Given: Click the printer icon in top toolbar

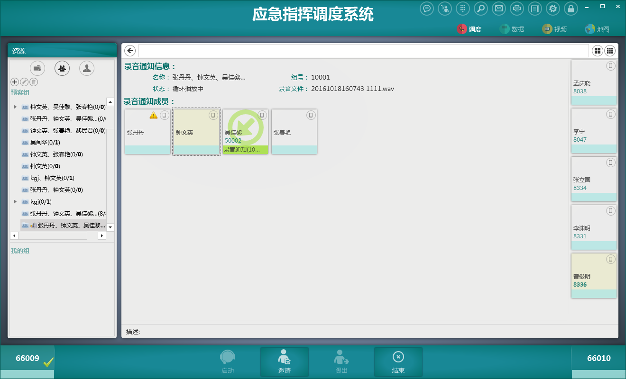Looking at the screenshot, I should pos(516,9).
